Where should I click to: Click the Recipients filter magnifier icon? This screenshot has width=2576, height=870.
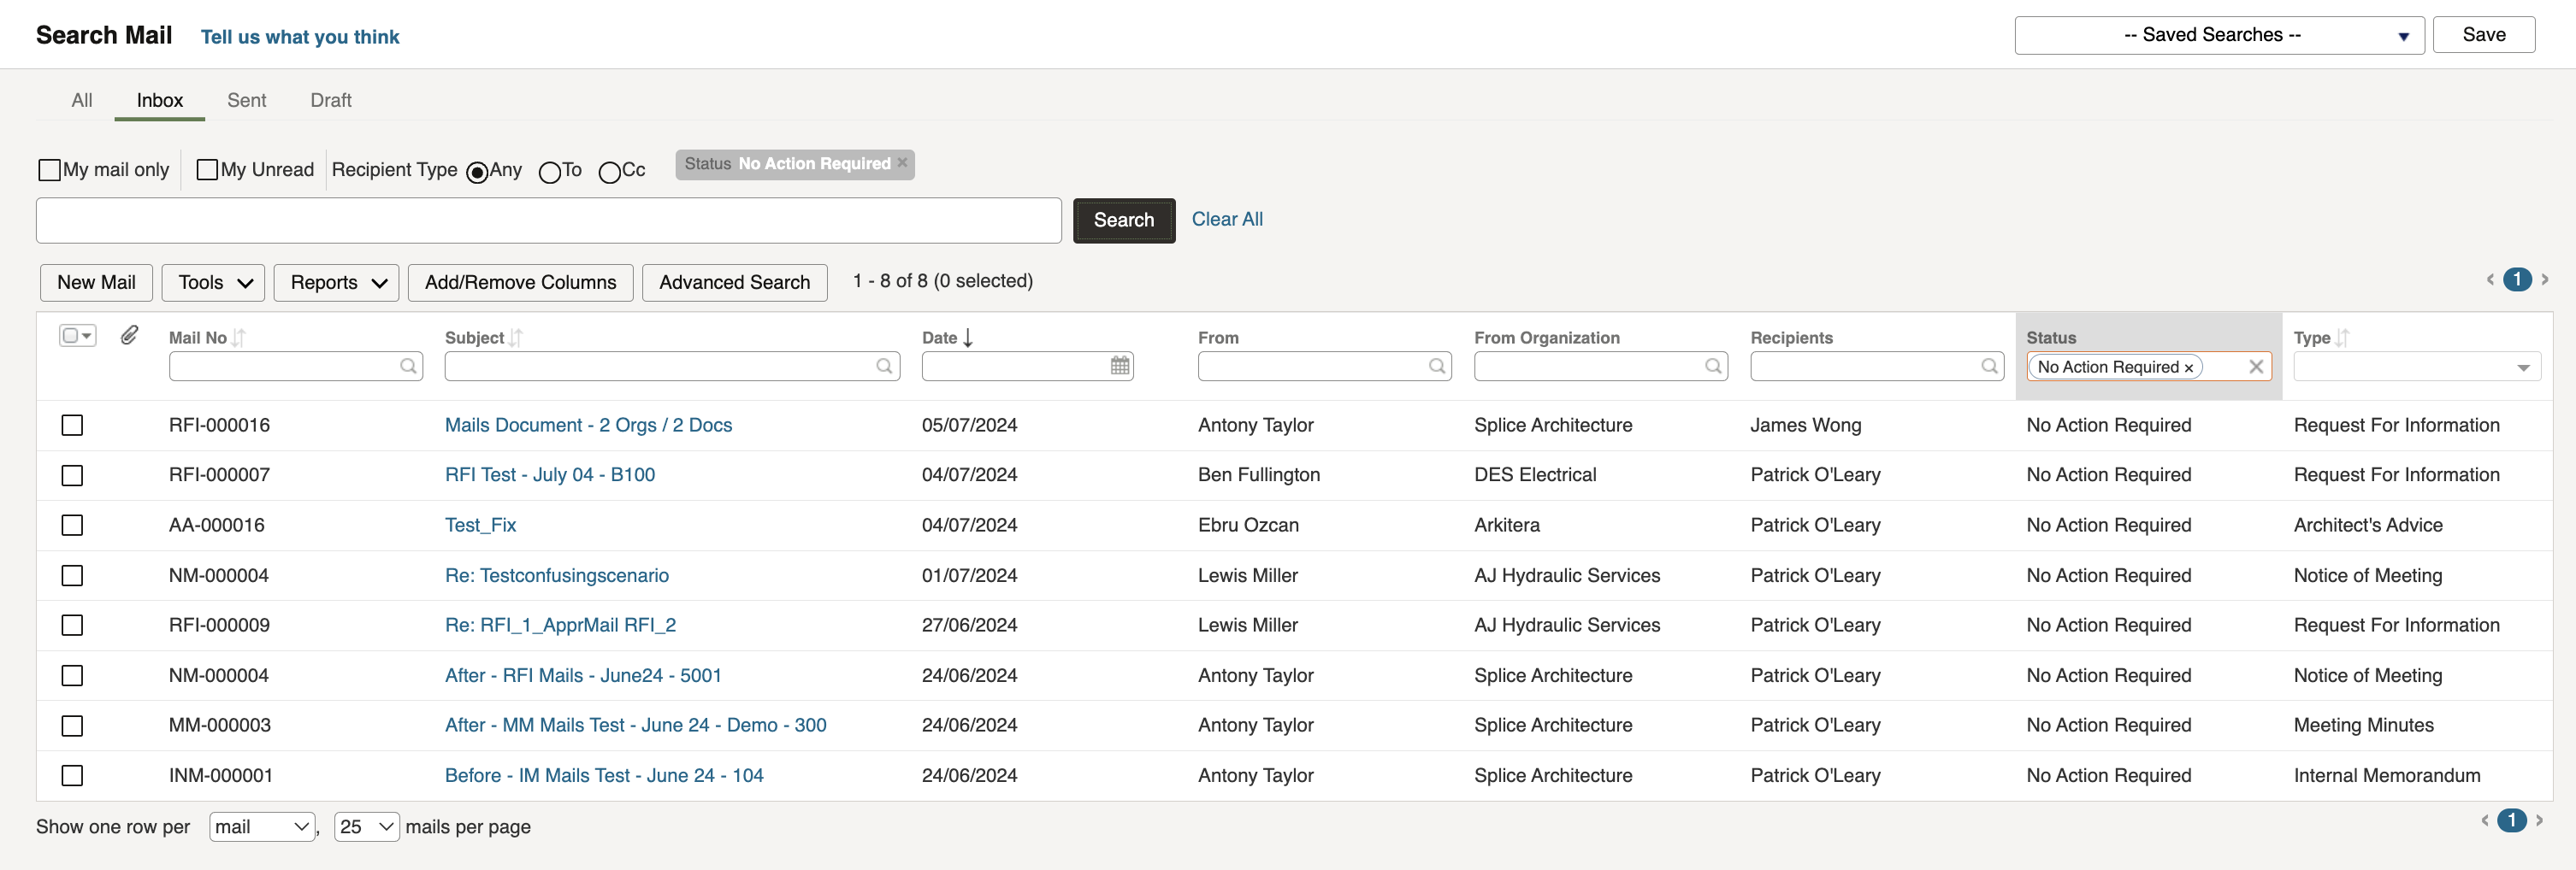tap(1989, 367)
